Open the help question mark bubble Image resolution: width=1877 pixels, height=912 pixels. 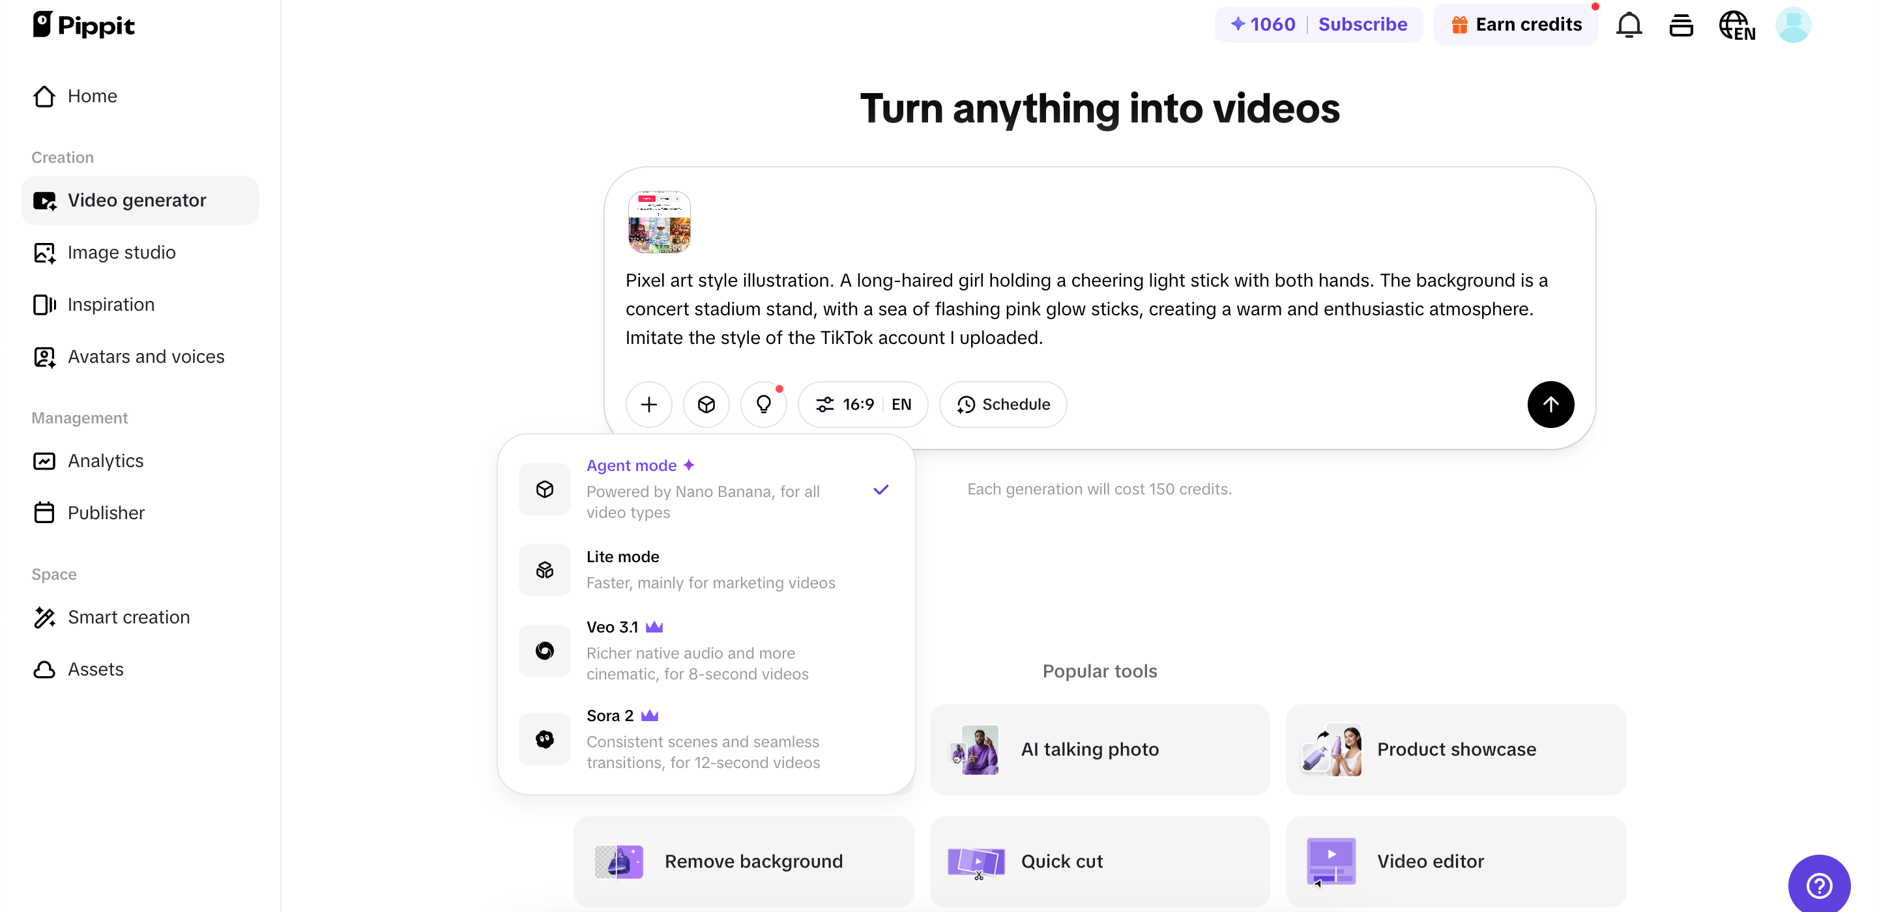pos(1819,885)
